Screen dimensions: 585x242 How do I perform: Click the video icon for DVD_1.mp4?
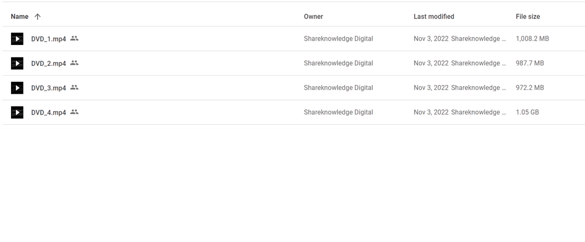click(x=17, y=39)
